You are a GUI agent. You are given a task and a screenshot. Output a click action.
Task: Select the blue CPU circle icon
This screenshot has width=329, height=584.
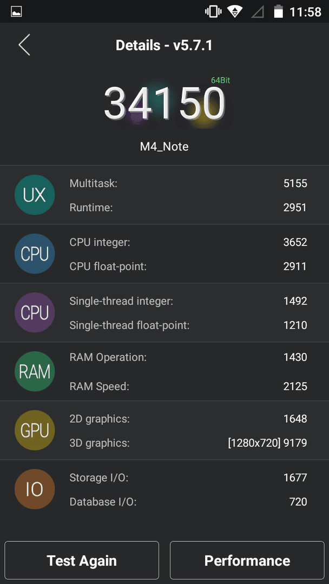click(35, 254)
